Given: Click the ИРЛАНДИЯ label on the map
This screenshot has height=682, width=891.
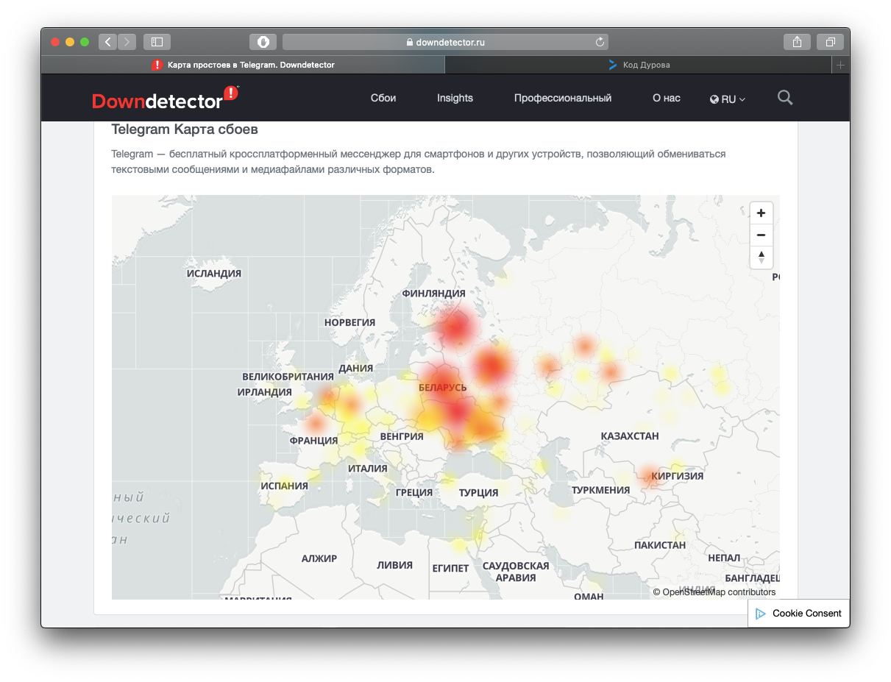Looking at the screenshot, I should (x=264, y=391).
